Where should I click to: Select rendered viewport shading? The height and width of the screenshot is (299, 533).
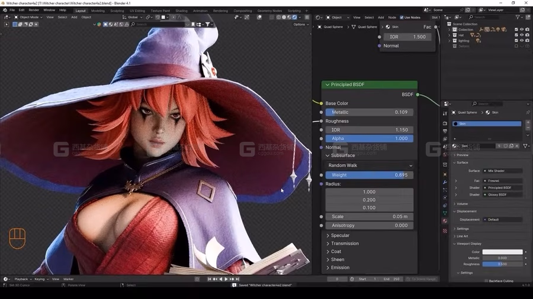(295, 17)
